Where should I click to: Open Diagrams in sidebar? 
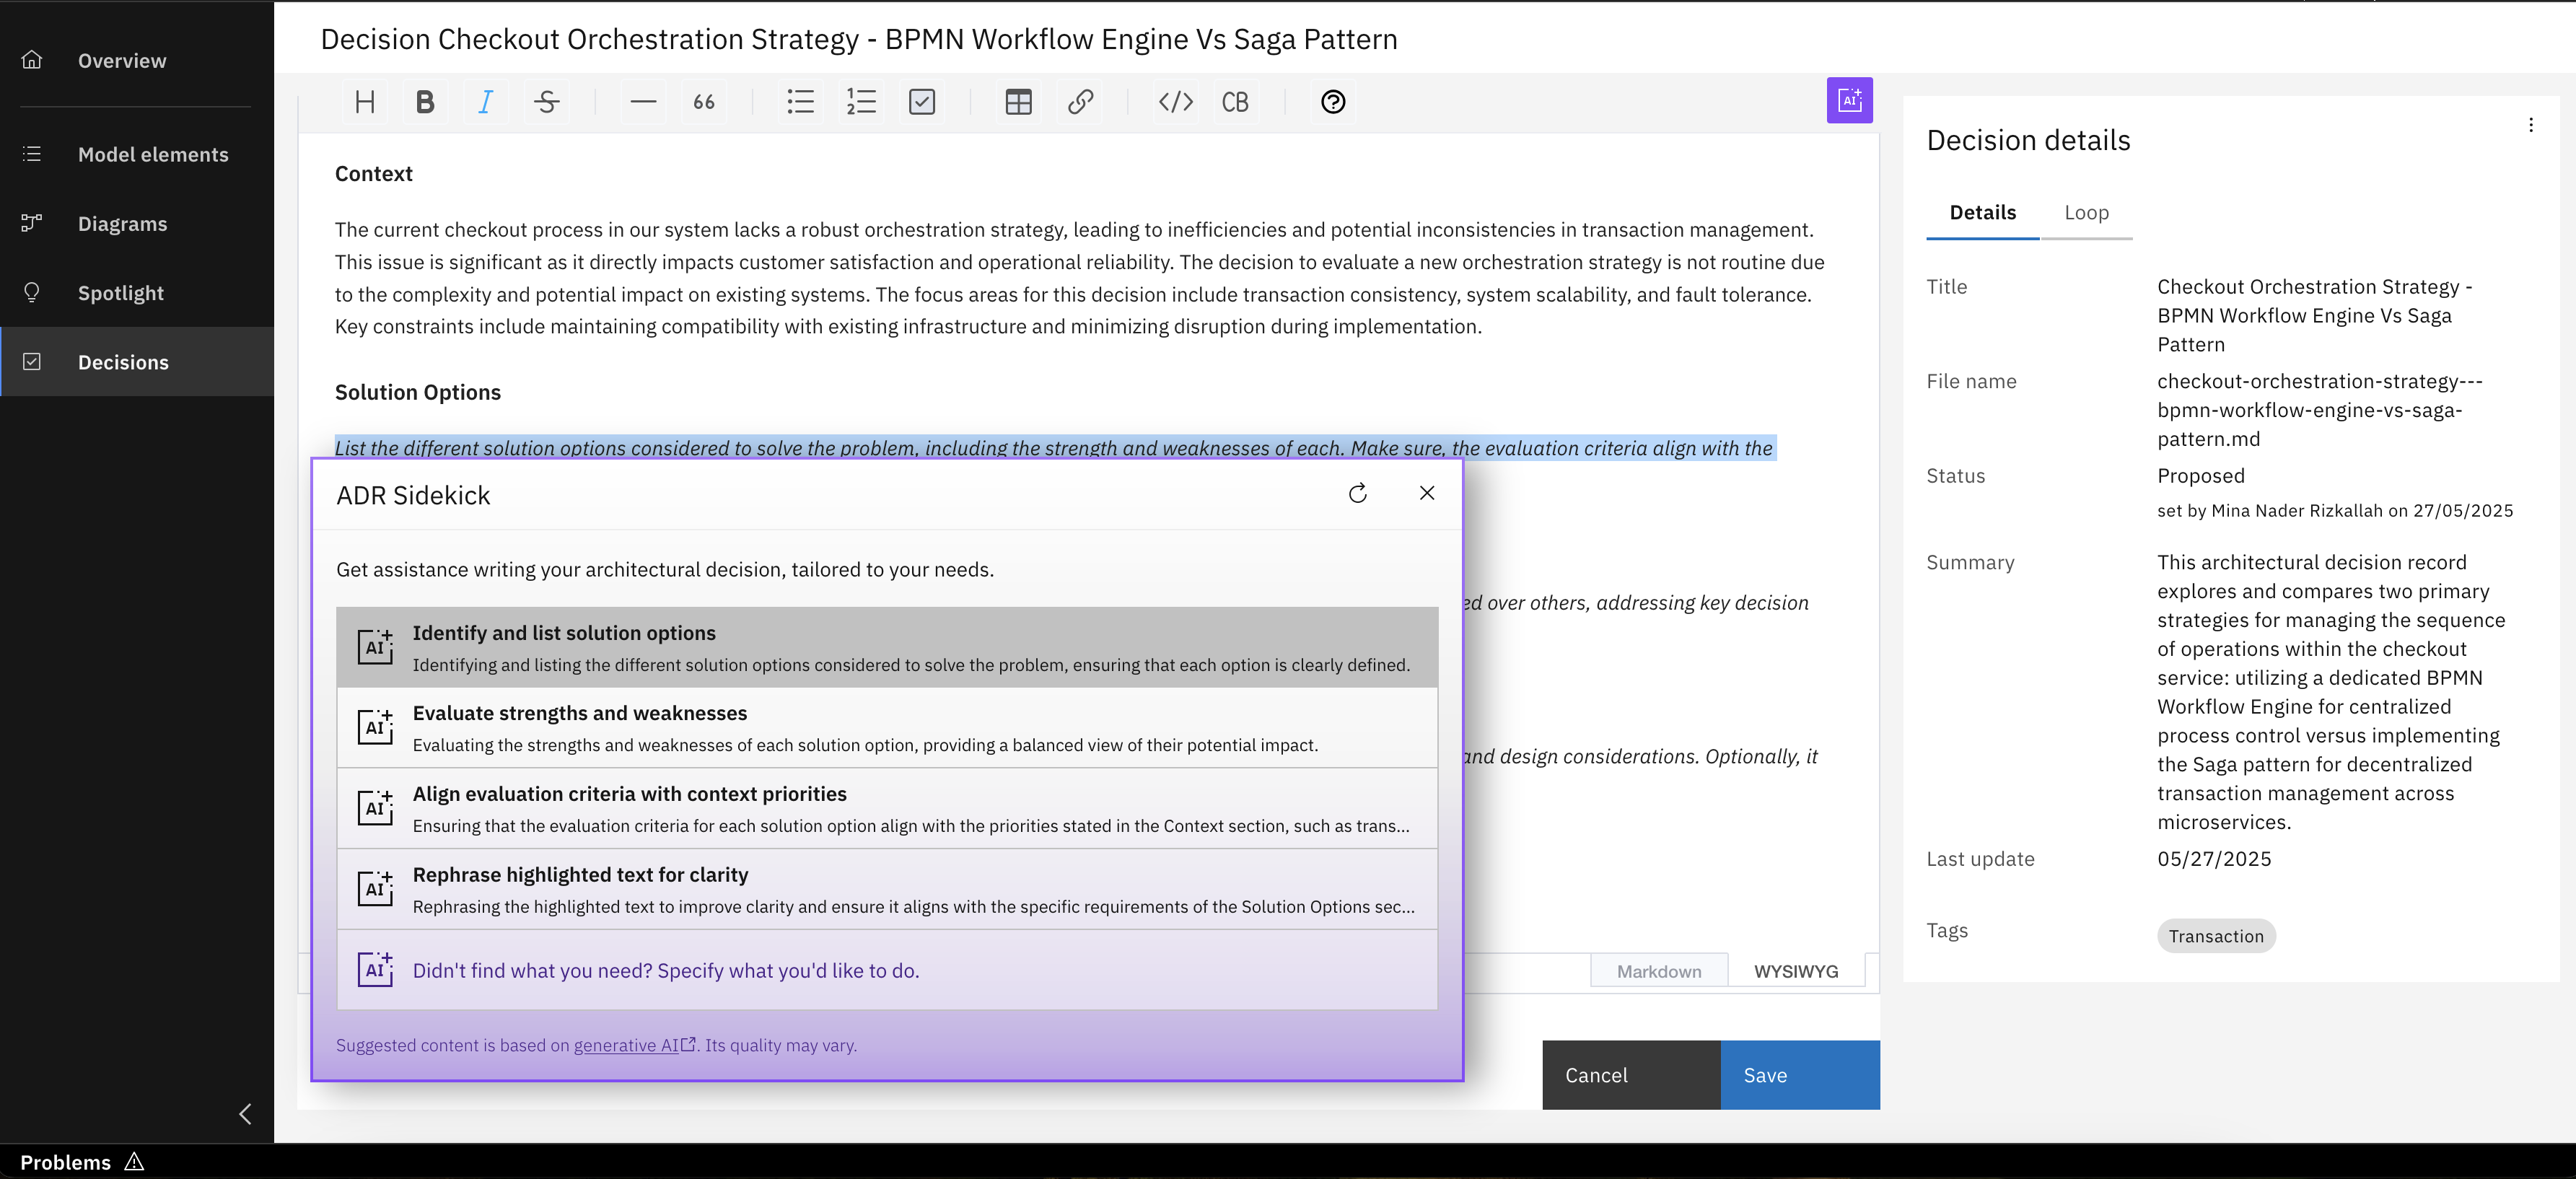pos(122,224)
